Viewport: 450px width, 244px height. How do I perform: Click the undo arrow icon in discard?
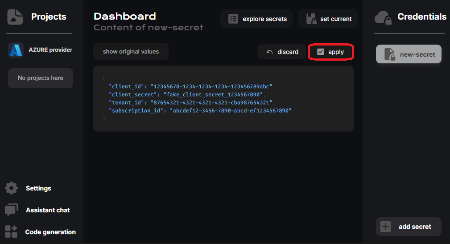click(269, 52)
